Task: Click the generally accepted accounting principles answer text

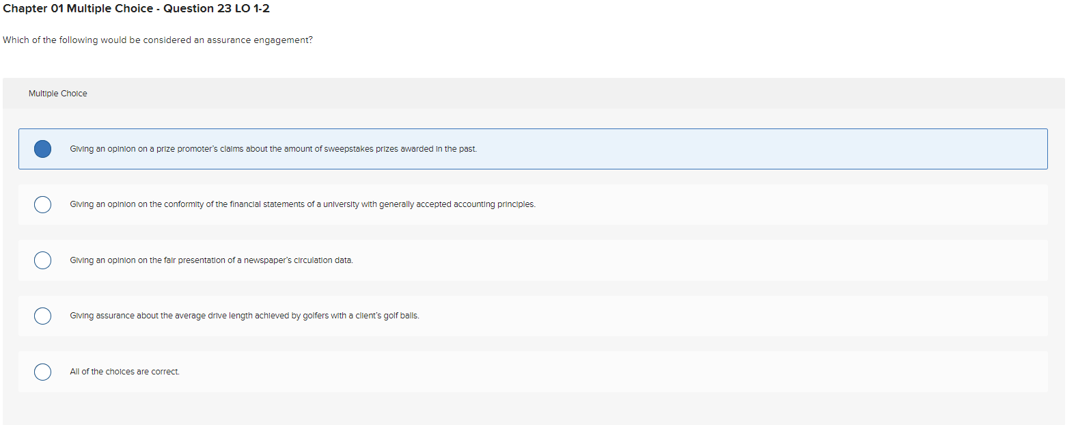Action: [x=303, y=204]
